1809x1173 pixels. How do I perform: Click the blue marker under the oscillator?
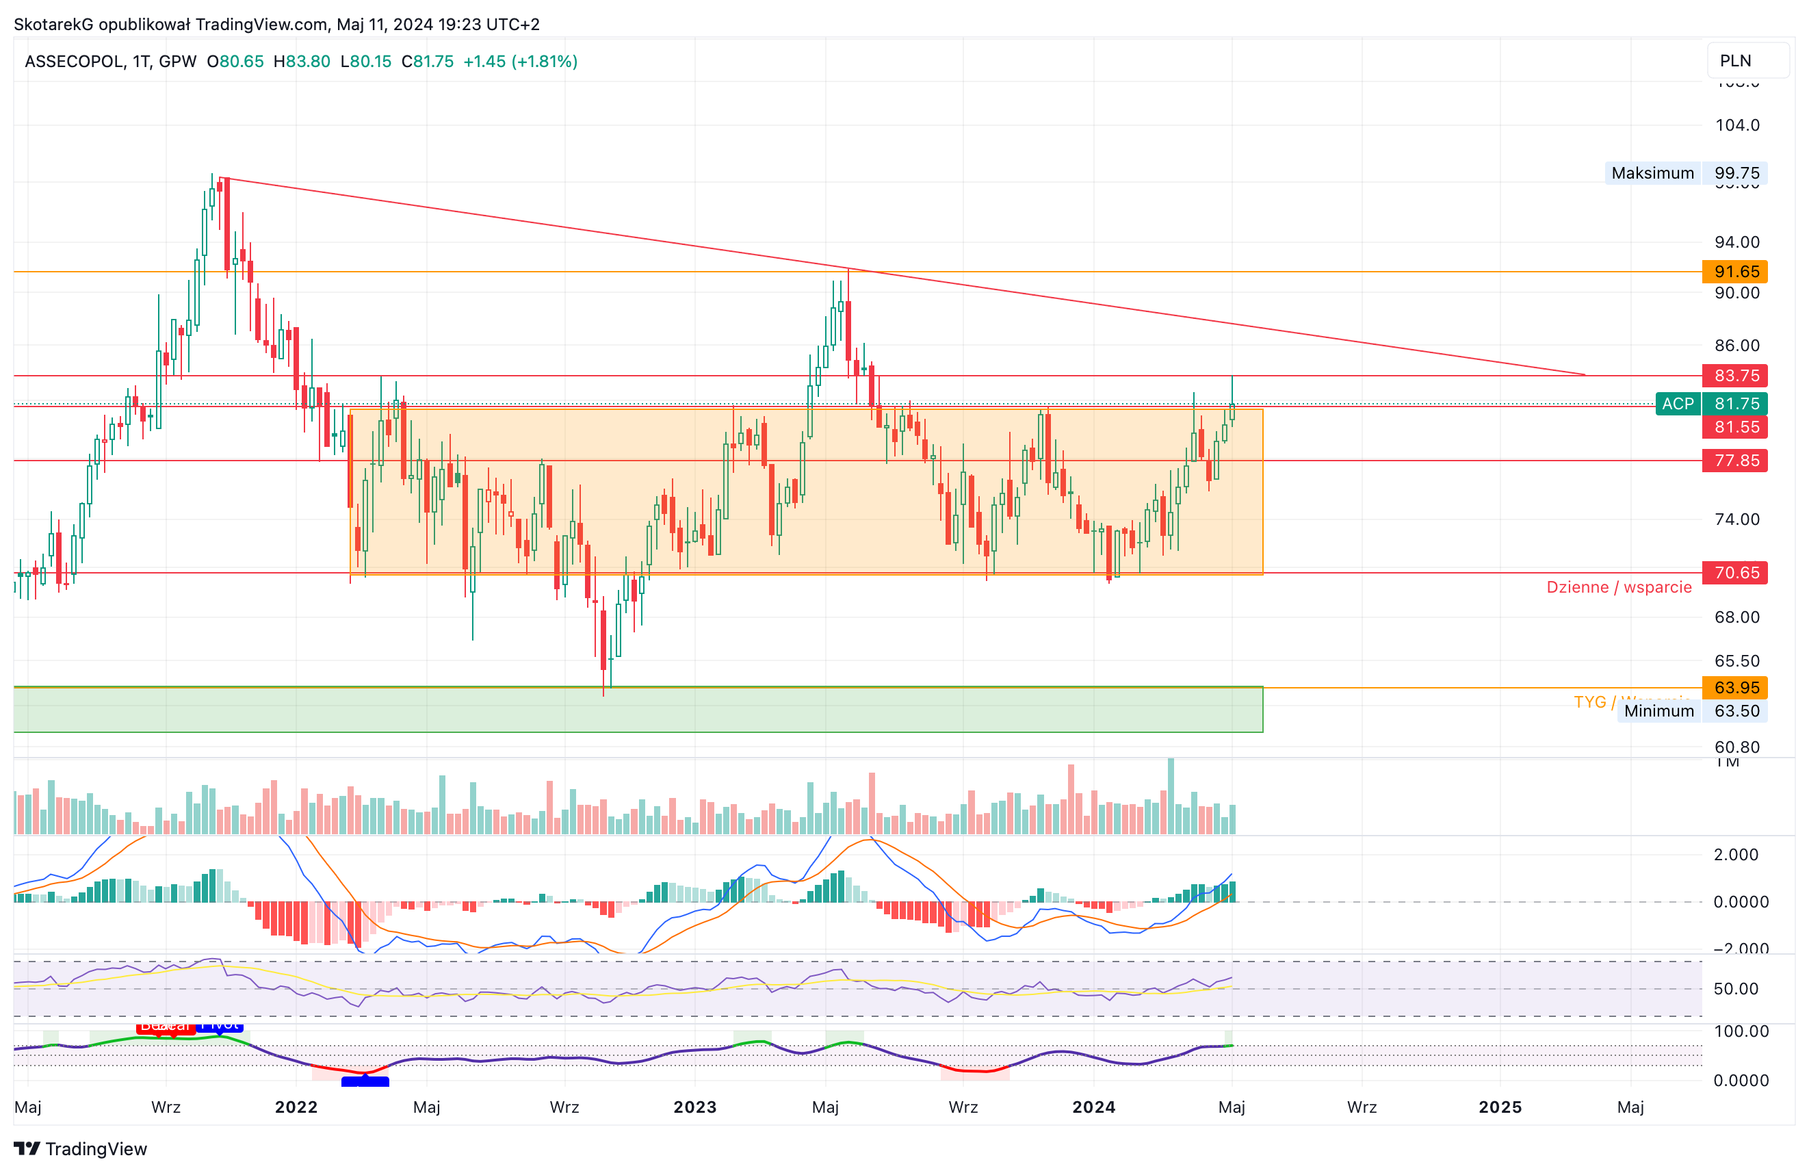tap(365, 1081)
